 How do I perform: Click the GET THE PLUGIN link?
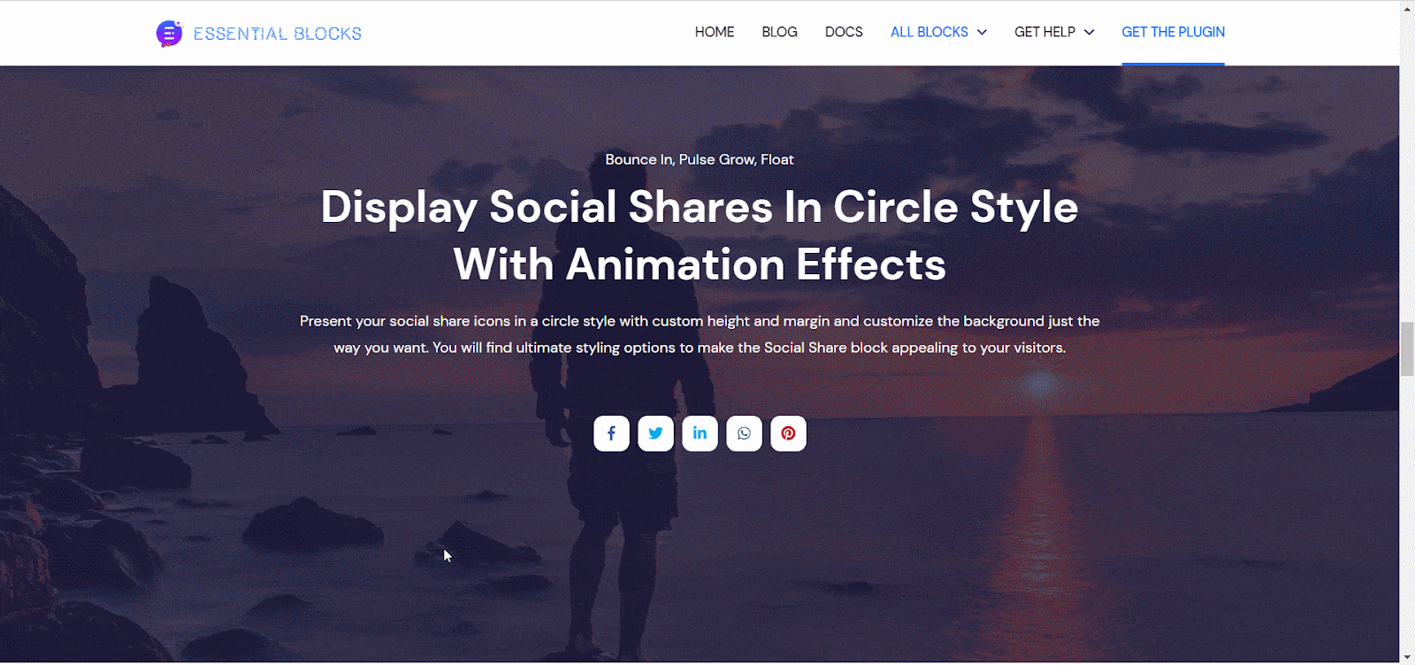click(1174, 32)
